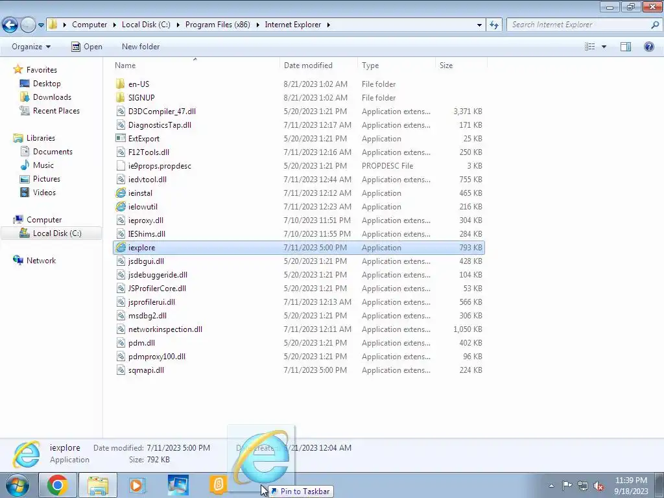Click the sqmapi.dll file name
Viewport: 664px width, 498px height.
146,370
